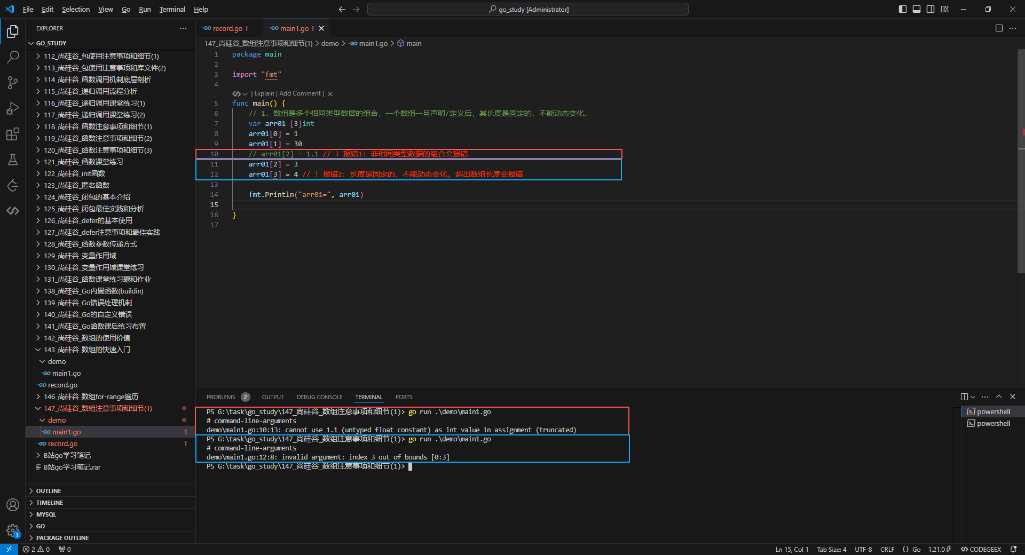
Task: Collapse folder 143_尚硅谷_数组的快速入门
Action: click(x=111, y=350)
